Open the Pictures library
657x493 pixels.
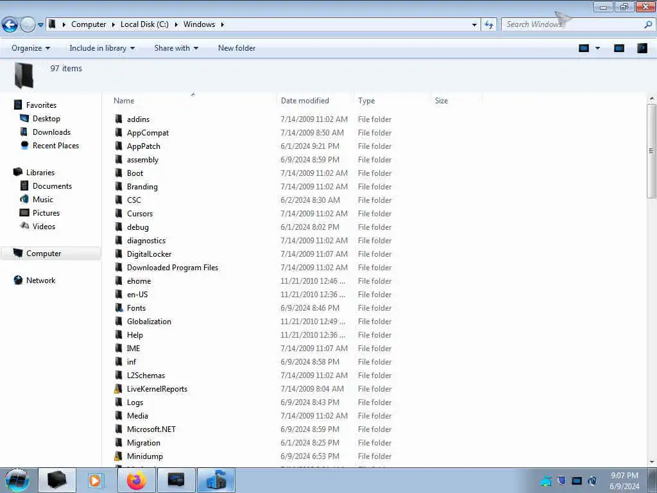point(46,213)
